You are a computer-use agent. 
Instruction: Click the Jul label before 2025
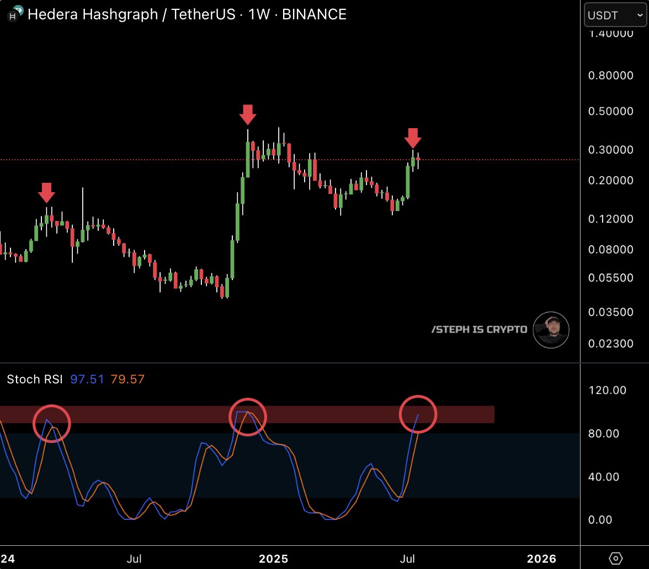point(134,559)
